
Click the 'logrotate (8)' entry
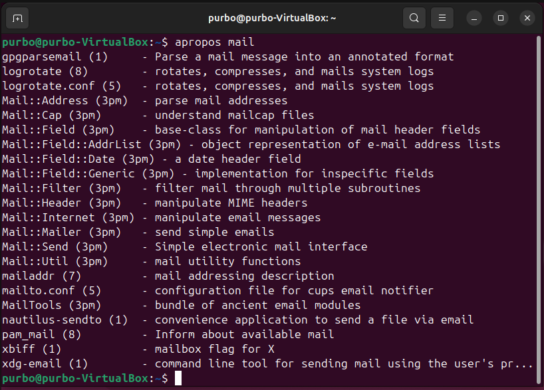point(45,71)
